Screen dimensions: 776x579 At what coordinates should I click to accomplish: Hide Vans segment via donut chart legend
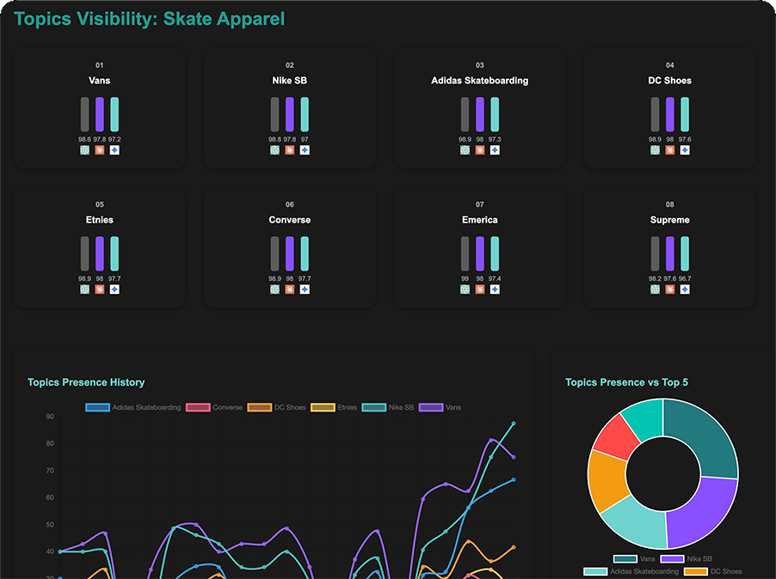(x=635, y=559)
